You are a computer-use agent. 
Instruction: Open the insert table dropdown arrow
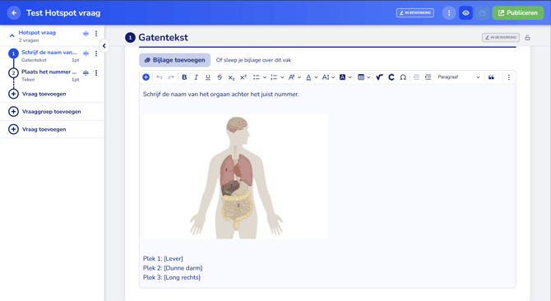click(368, 77)
